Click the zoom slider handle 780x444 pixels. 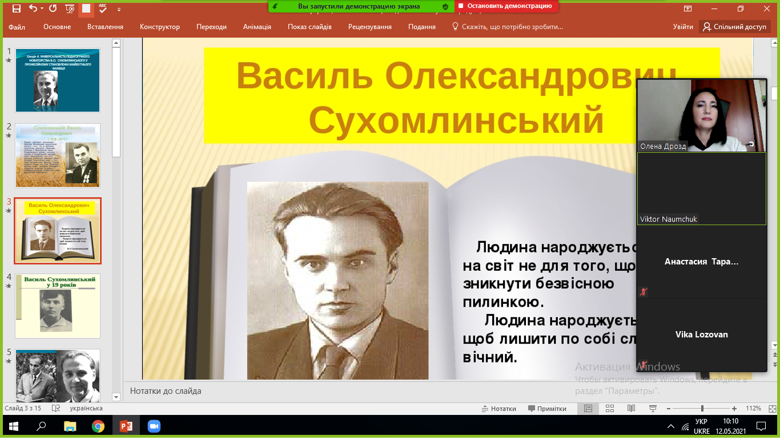coord(702,409)
